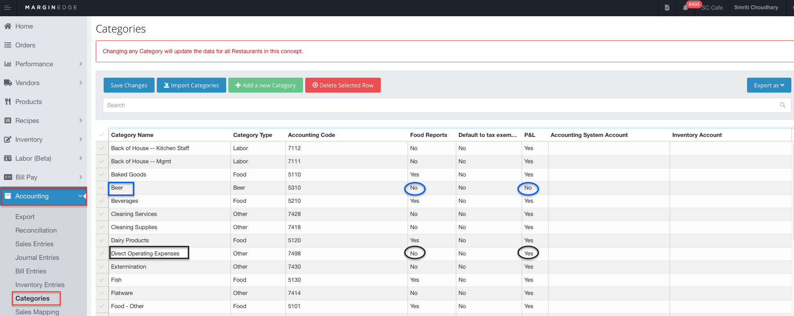
Task: Click the Home house icon
Action: tap(7, 26)
